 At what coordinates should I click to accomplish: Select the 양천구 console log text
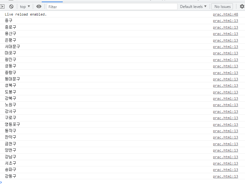click(10, 150)
